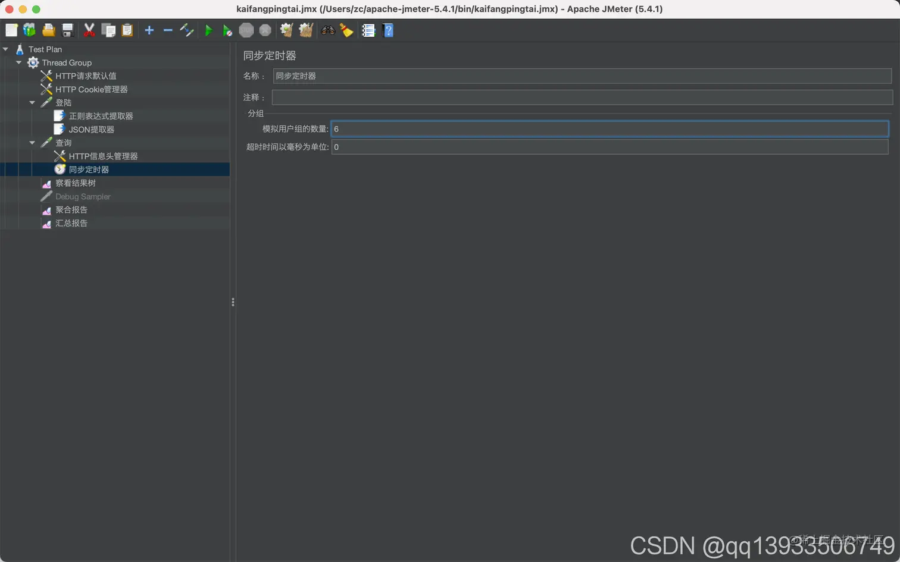The image size is (900, 562).
Task: Click the blue plus Expand All icon
Action: (149, 30)
